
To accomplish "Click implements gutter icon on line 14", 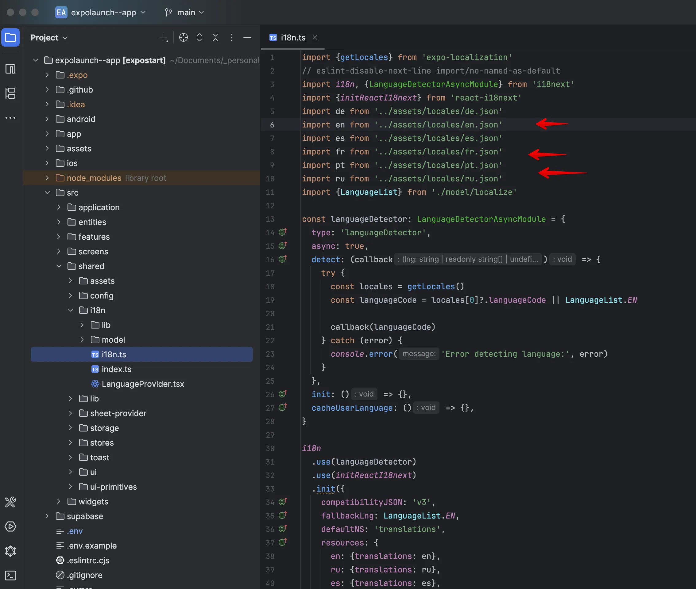I will pos(283,232).
